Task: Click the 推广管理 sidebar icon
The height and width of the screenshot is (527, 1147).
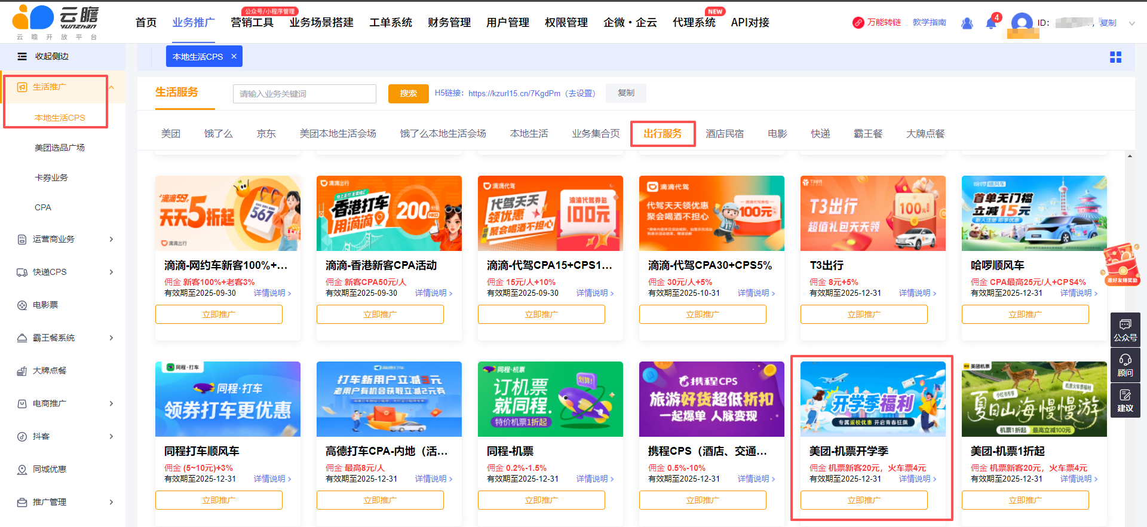Action: tap(22, 502)
